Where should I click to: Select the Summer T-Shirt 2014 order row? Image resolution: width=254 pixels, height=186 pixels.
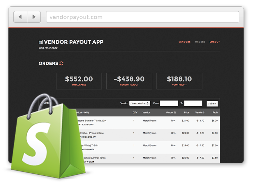(146, 122)
